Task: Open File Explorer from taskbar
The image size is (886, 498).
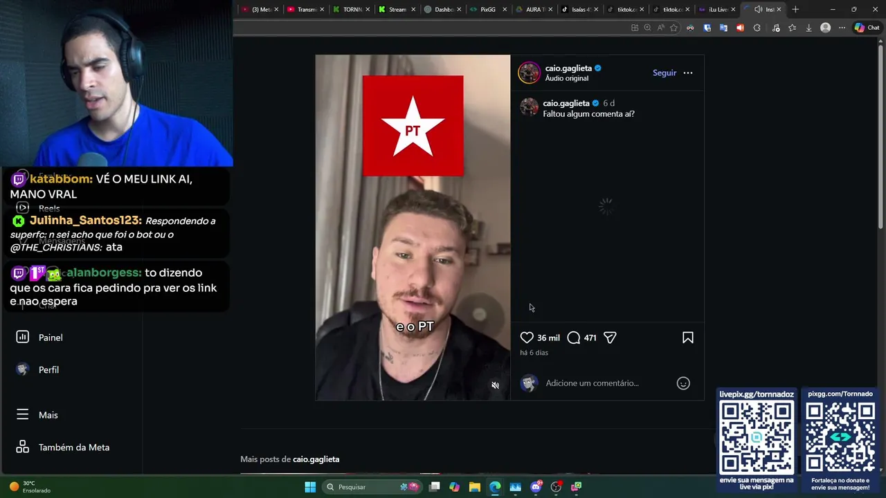Action: 474,487
